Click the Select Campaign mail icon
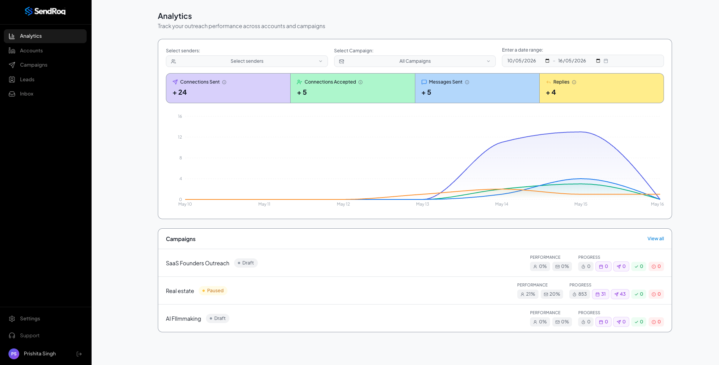 coord(342,62)
